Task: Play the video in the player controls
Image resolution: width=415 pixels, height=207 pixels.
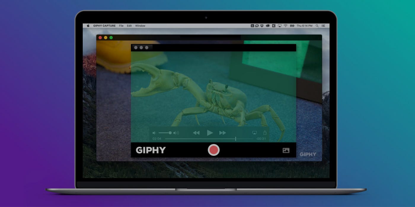Action: 210,133
